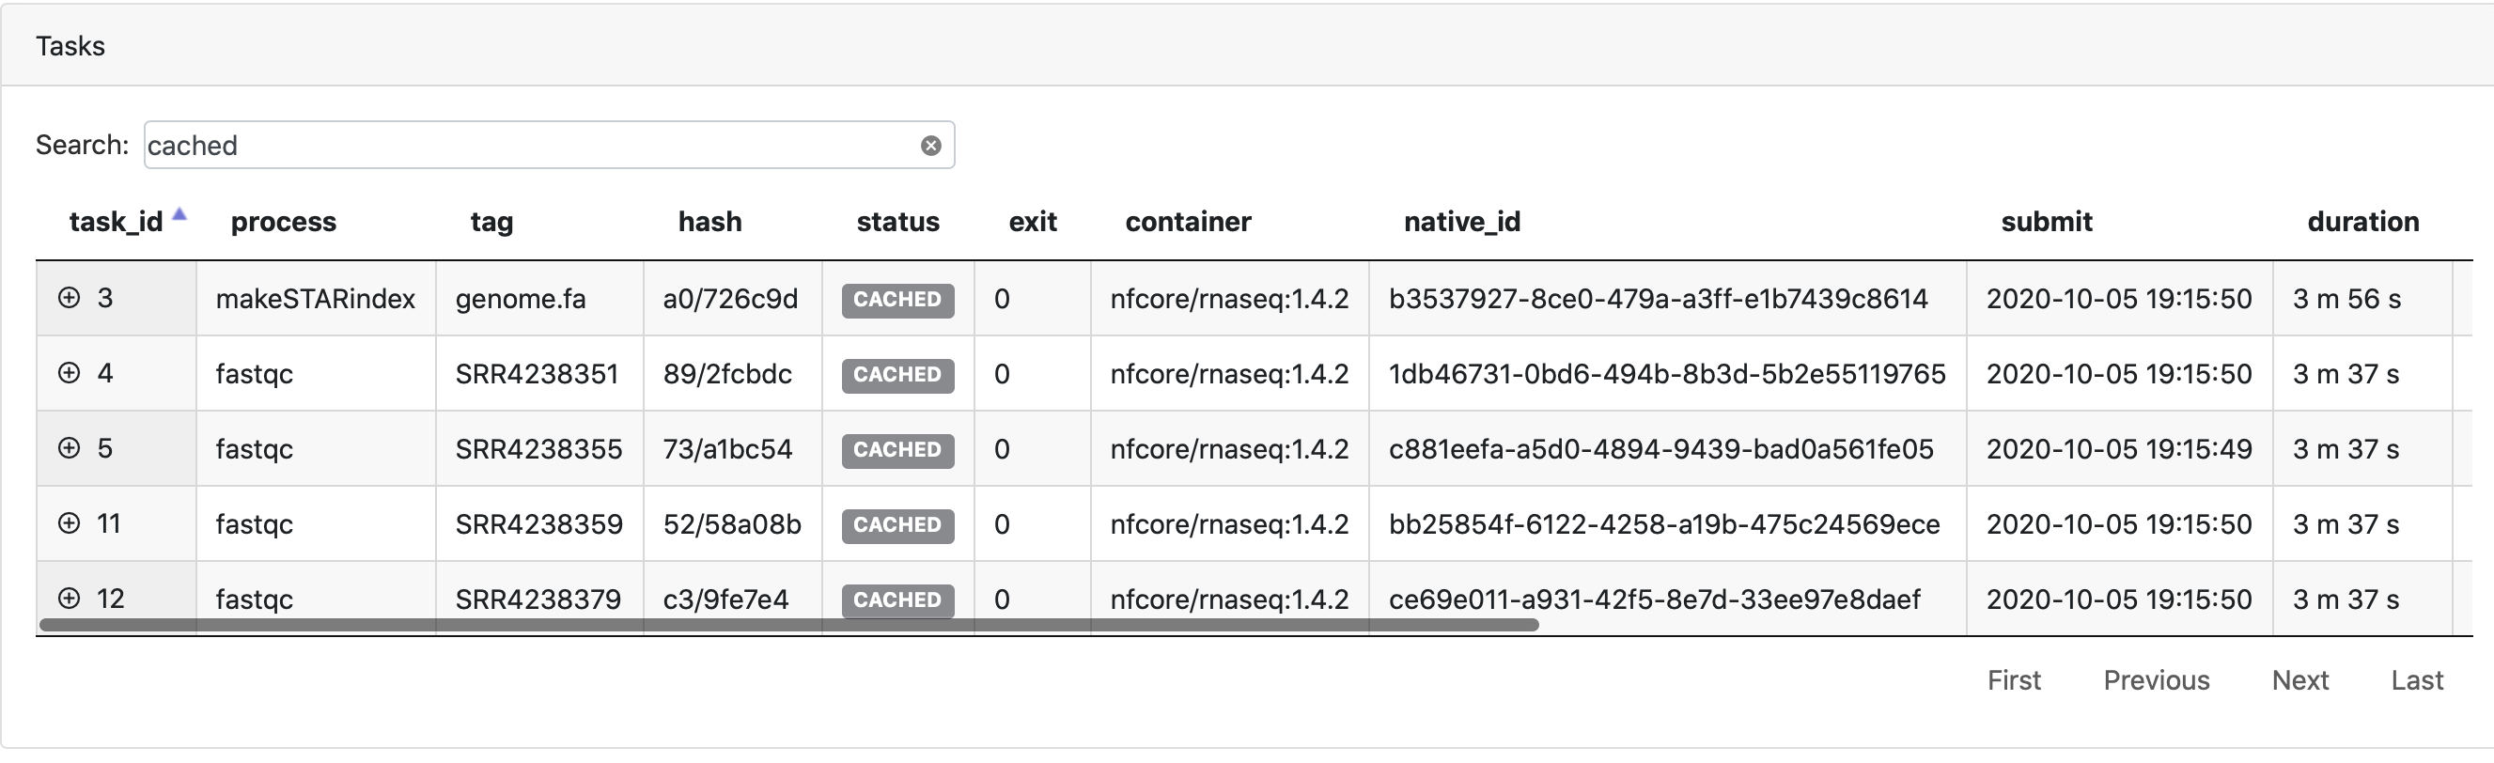This screenshot has width=2494, height=763.
Task: Expand row details for task 3
Action: click(x=69, y=298)
